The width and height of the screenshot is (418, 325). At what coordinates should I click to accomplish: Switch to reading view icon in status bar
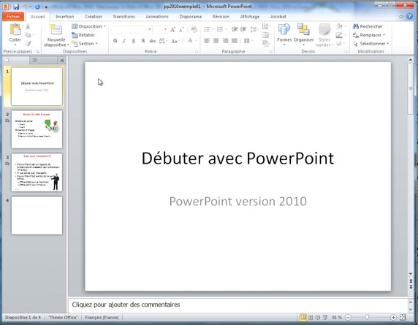(318, 317)
